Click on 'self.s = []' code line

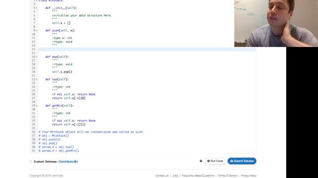tap(61, 23)
